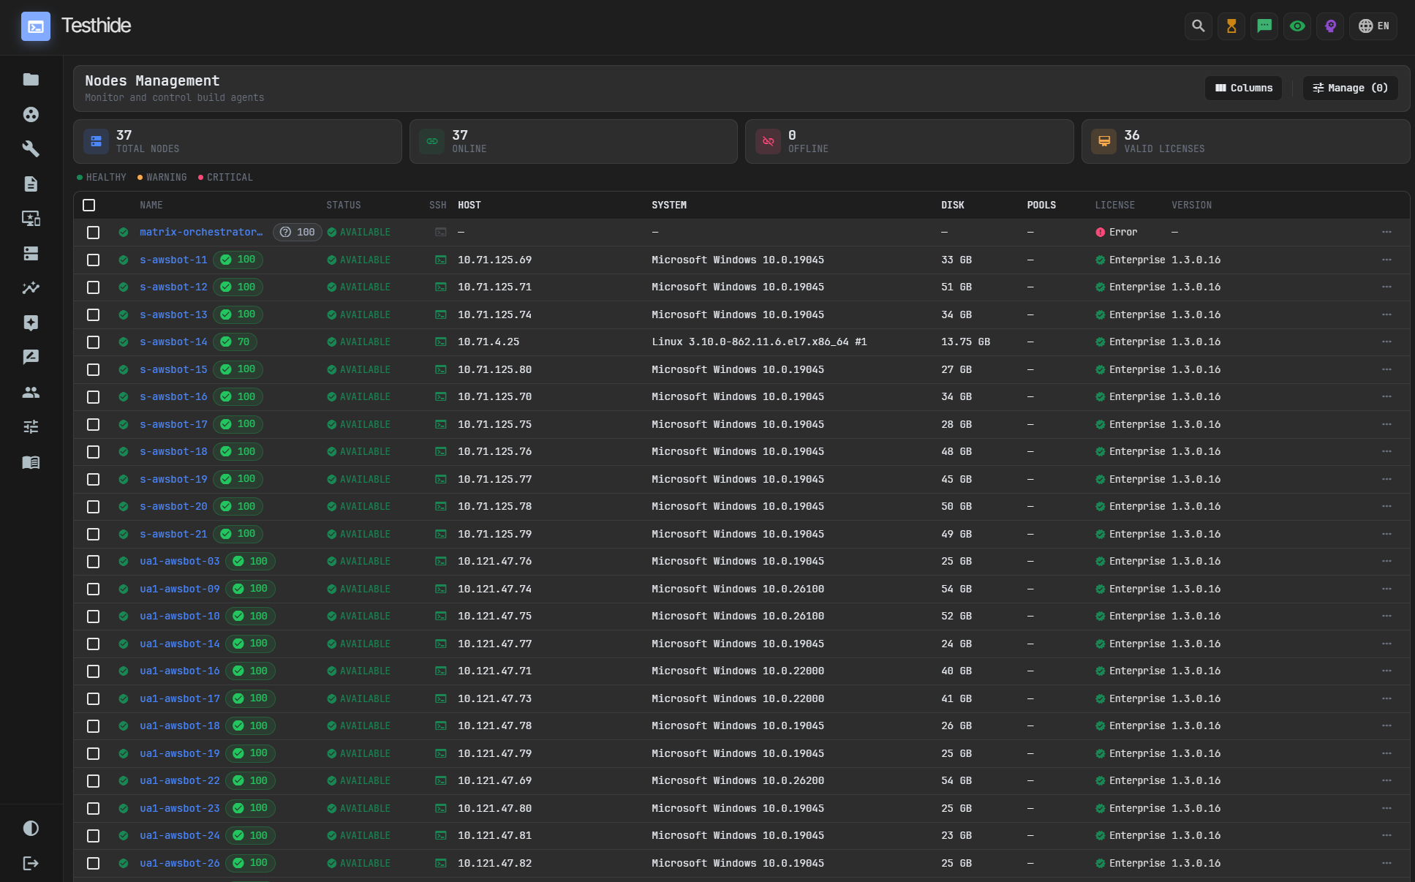This screenshot has height=882, width=1415.
Task: Click the users icon in the sidebar
Action: click(x=31, y=392)
